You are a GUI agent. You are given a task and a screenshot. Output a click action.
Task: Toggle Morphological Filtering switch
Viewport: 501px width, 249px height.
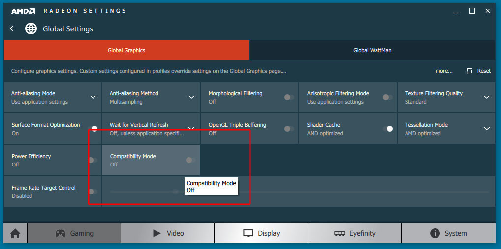[x=289, y=97]
